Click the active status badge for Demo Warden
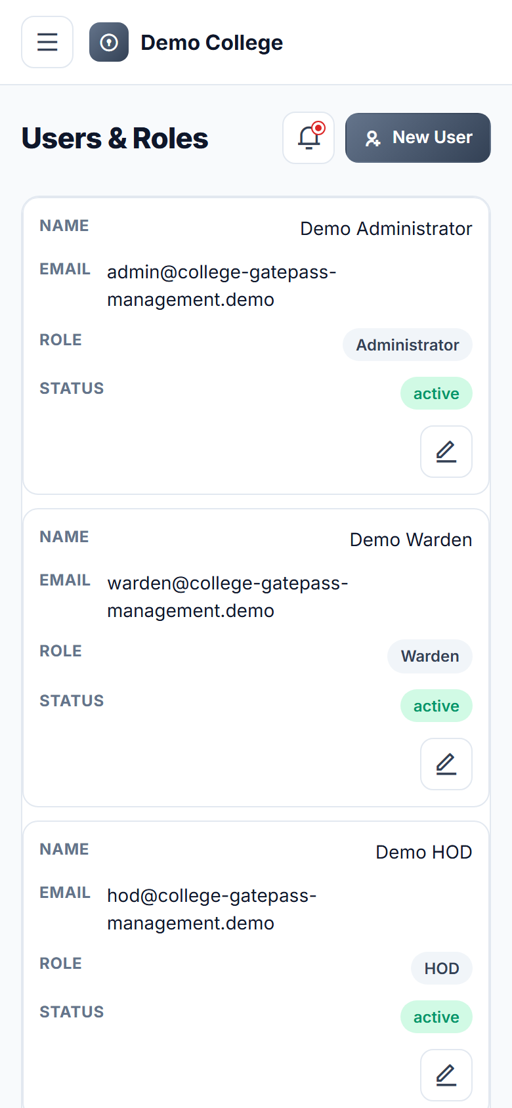Screen dimensions: 512x1108 click(437, 706)
